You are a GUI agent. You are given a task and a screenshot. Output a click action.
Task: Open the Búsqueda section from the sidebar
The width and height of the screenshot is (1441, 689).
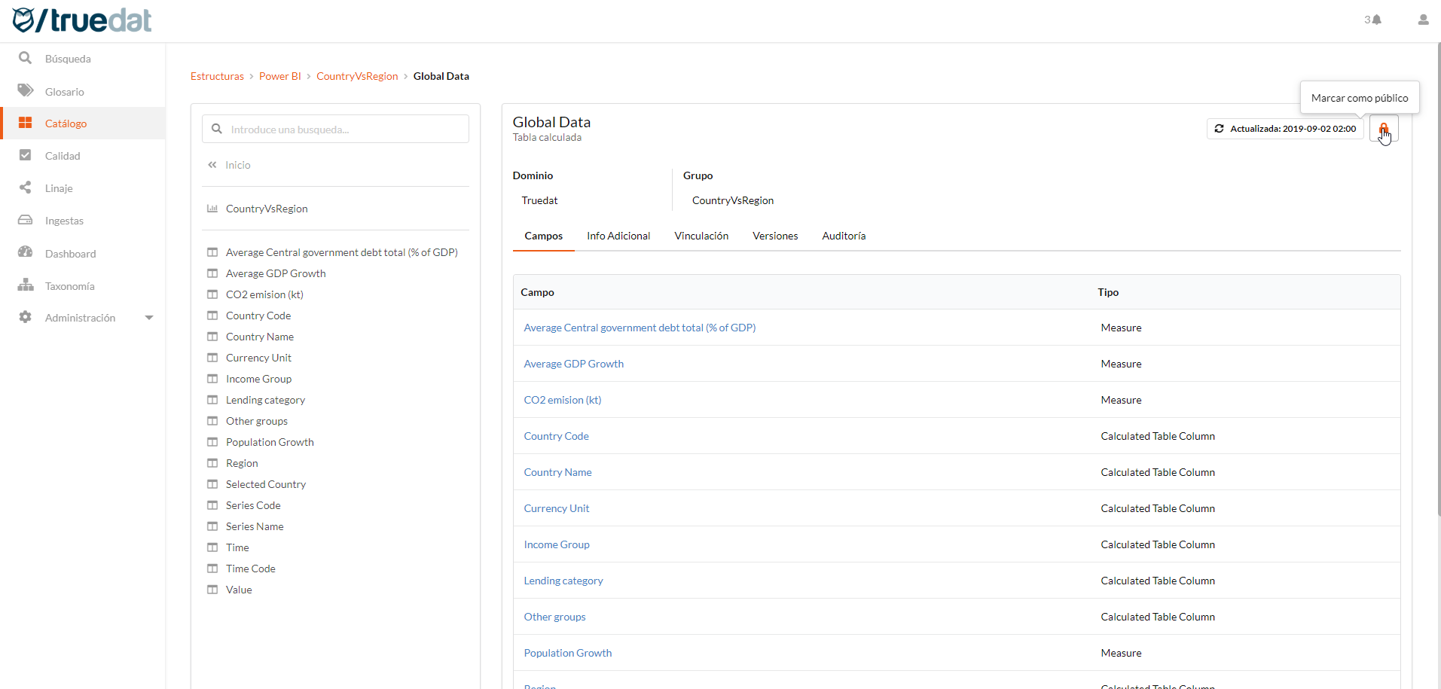pos(66,58)
